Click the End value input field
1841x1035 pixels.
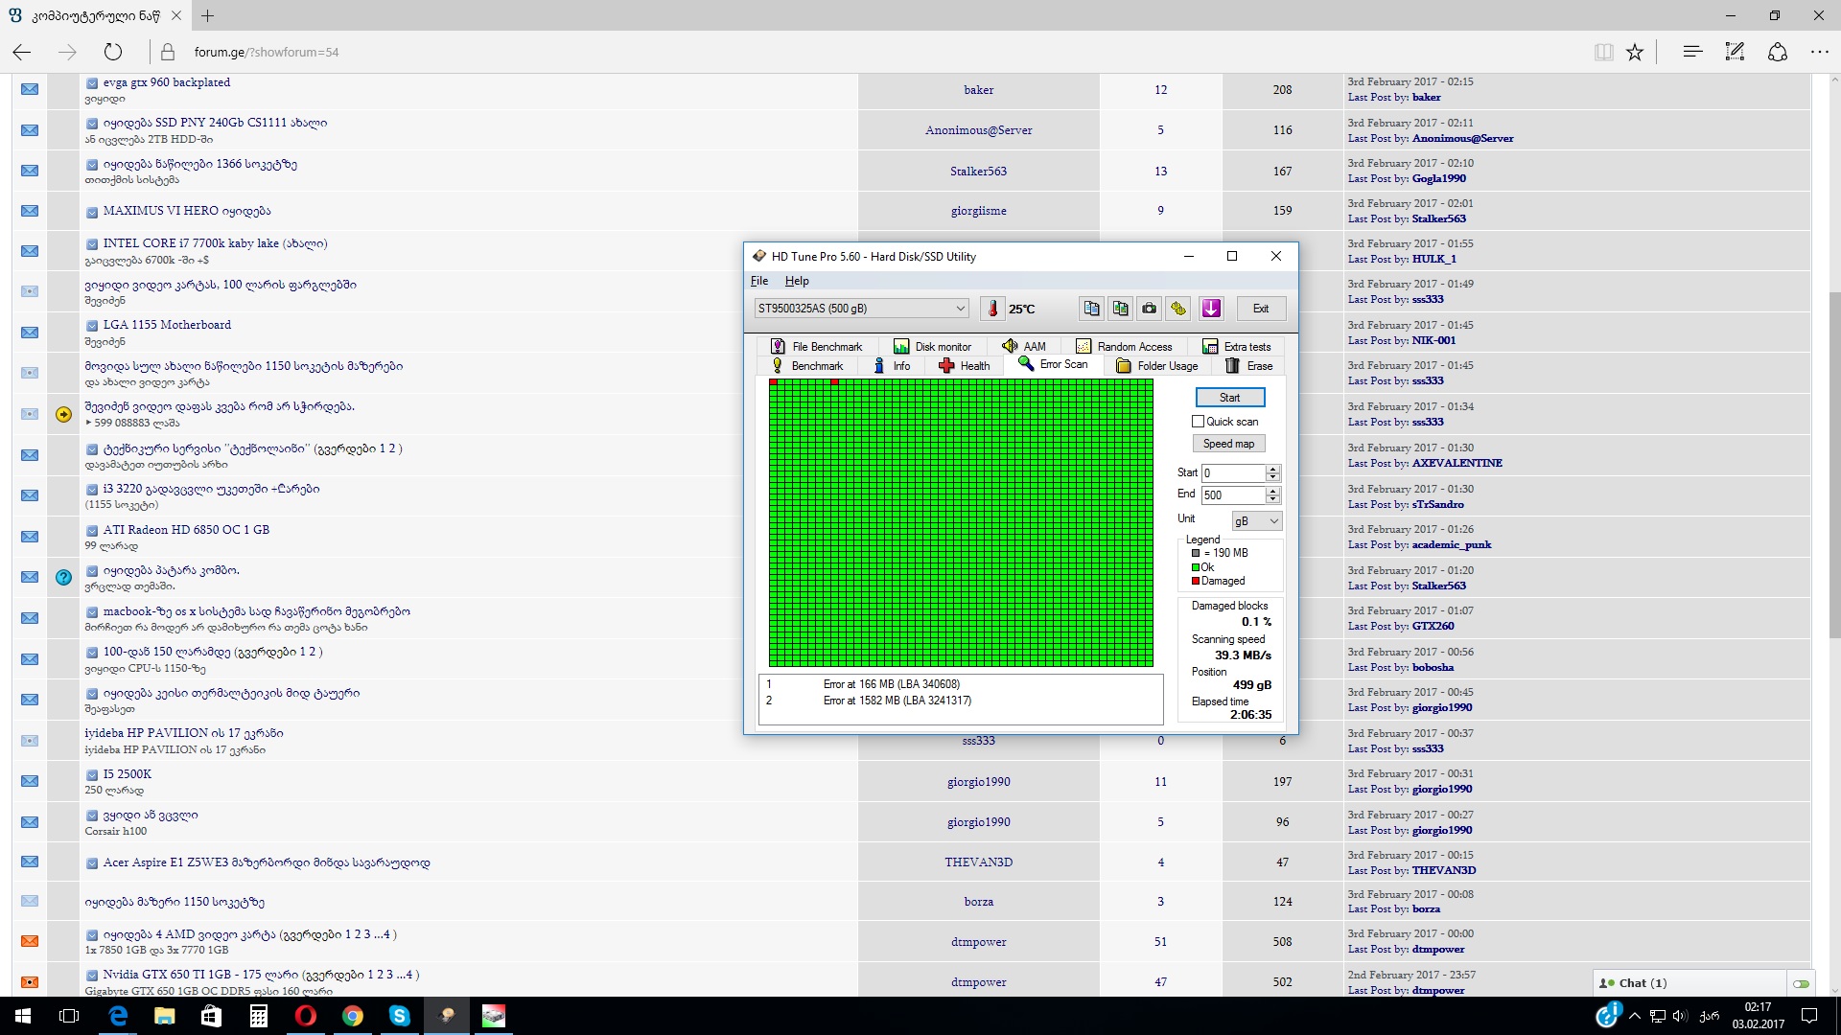coord(1233,495)
